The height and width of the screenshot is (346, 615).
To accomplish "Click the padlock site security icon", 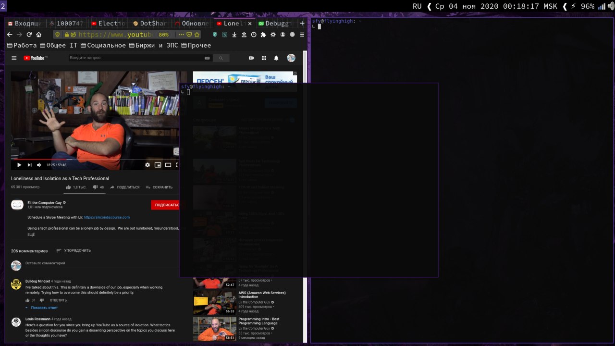I will tap(66, 35).
